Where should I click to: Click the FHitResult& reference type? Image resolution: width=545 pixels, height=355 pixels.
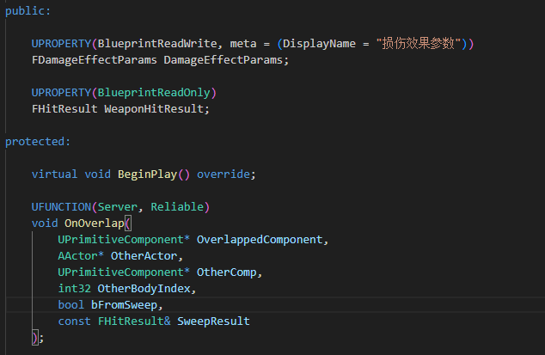tap(134, 321)
